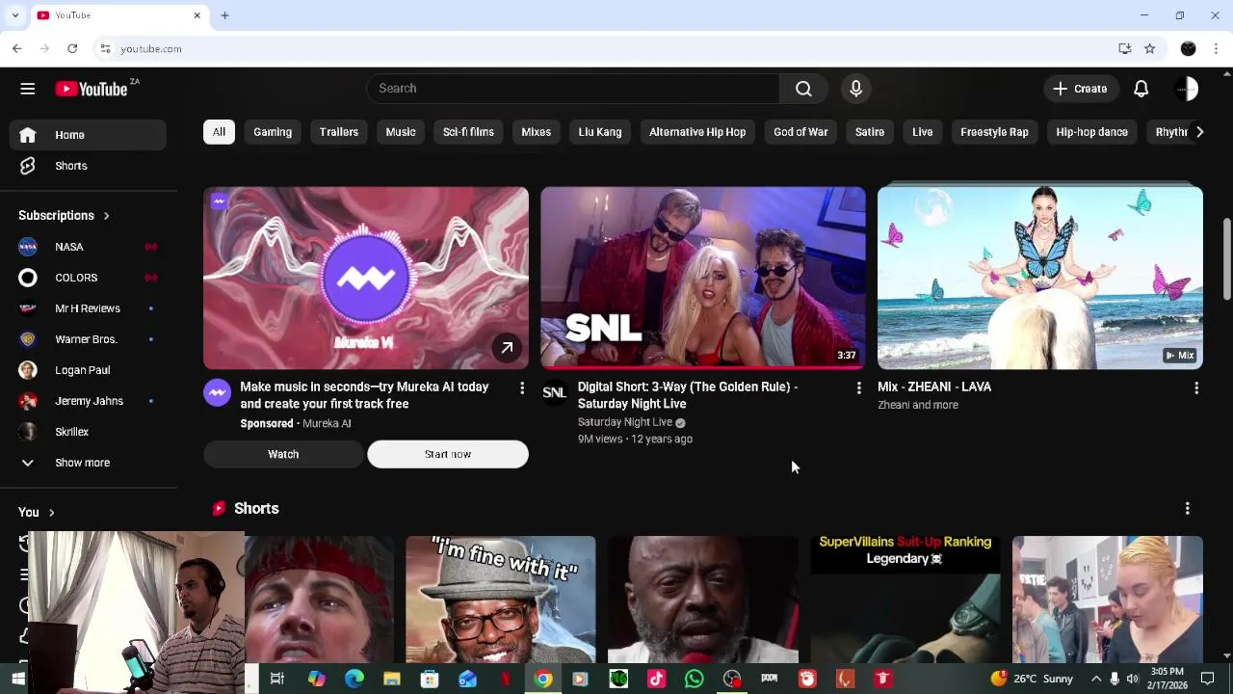The image size is (1233, 694).
Task: Click Start now on Mureka ad
Action: [x=448, y=454]
